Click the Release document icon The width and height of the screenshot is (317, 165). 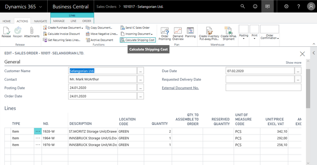point(6,31)
